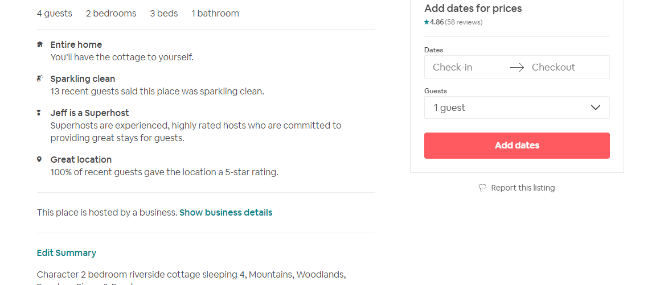Screen dimensions: 660x285
Task: Open the 58 reviews link
Action: [464, 22]
